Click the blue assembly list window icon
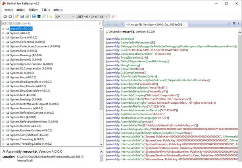Viewport: 242px width, 168px height. tap(34, 16)
